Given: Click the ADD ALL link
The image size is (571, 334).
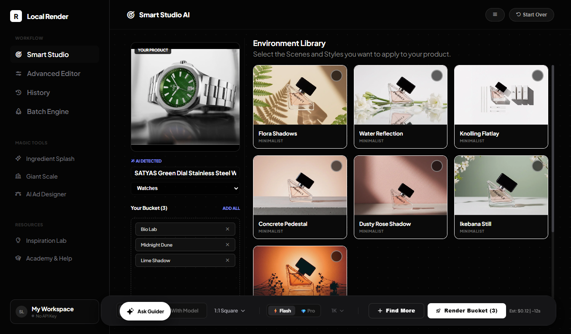Looking at the screenshot, I should click(231, 208).
